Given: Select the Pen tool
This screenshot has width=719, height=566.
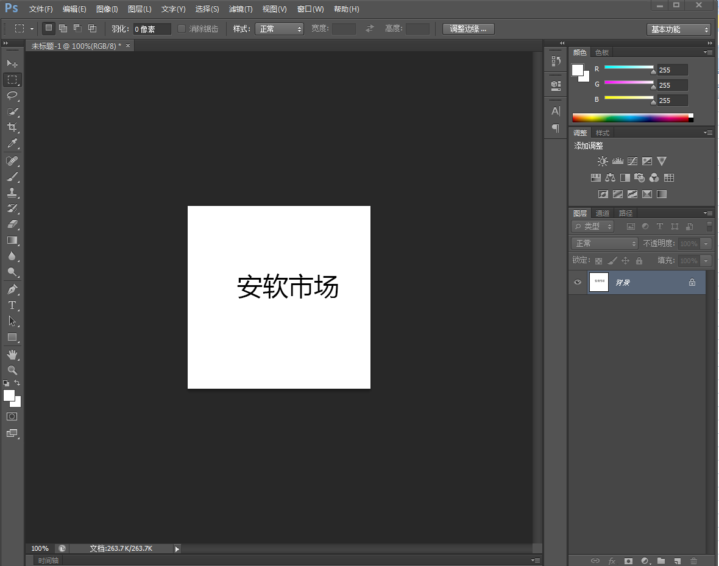Looking at the screenshot, I should point(12,289).
